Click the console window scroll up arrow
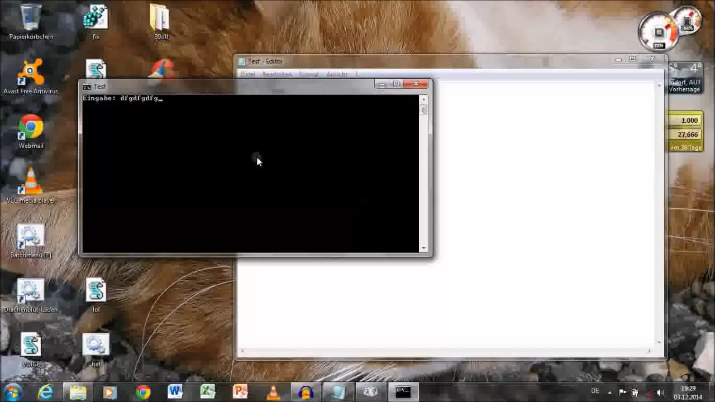The width and height of the screenshot is (715, 402). (423, 99)
